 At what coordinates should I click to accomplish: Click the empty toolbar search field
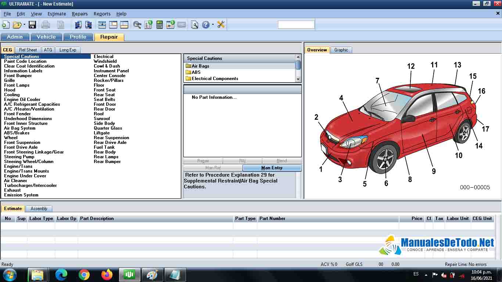coord(296,25)
